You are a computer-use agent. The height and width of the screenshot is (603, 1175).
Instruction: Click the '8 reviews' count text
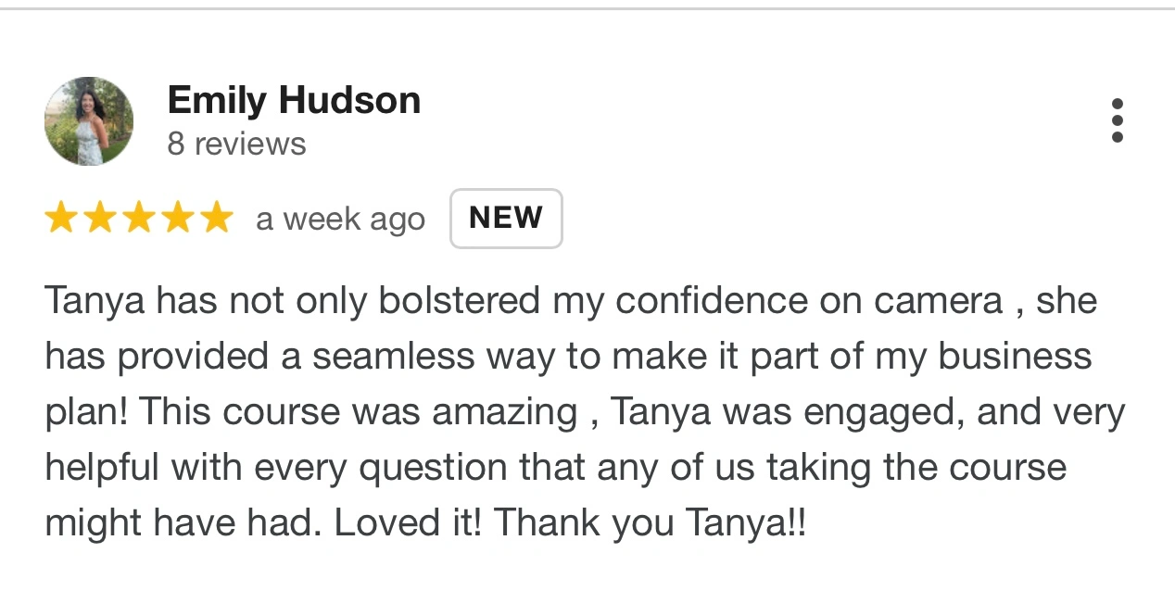pos(236,144)
